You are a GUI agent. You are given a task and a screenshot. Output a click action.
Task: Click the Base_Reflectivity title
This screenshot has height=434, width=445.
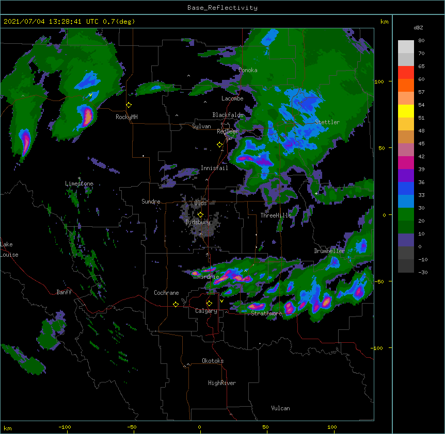click(x=223, y=8)
